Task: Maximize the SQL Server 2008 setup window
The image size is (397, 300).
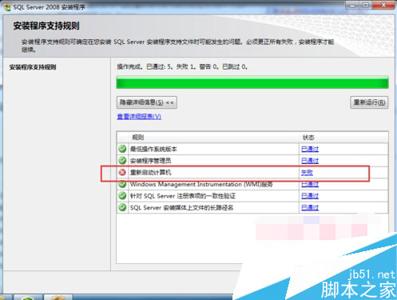Action: coord(366,5)
